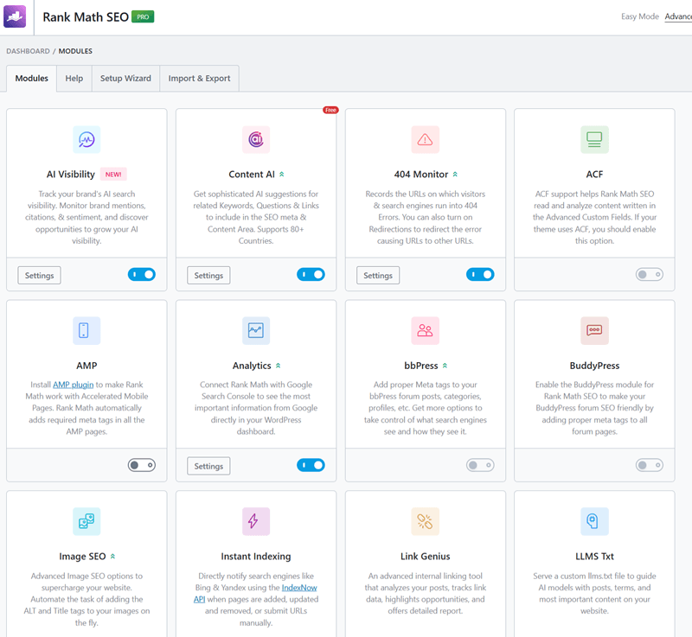The height and width of the screenshot is (637, 692).
Task: Enable the ACF module toggle
Action: (x=650, y=275)
